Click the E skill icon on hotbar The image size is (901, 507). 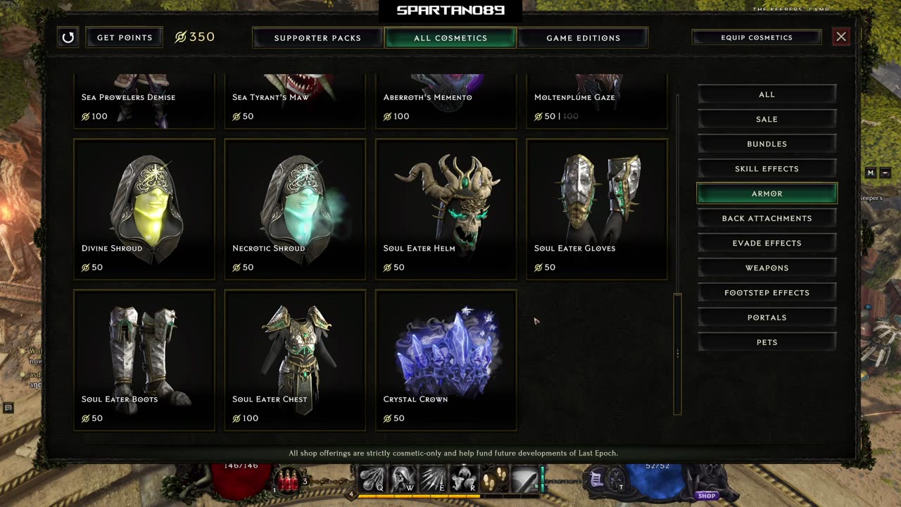(432, 479)
